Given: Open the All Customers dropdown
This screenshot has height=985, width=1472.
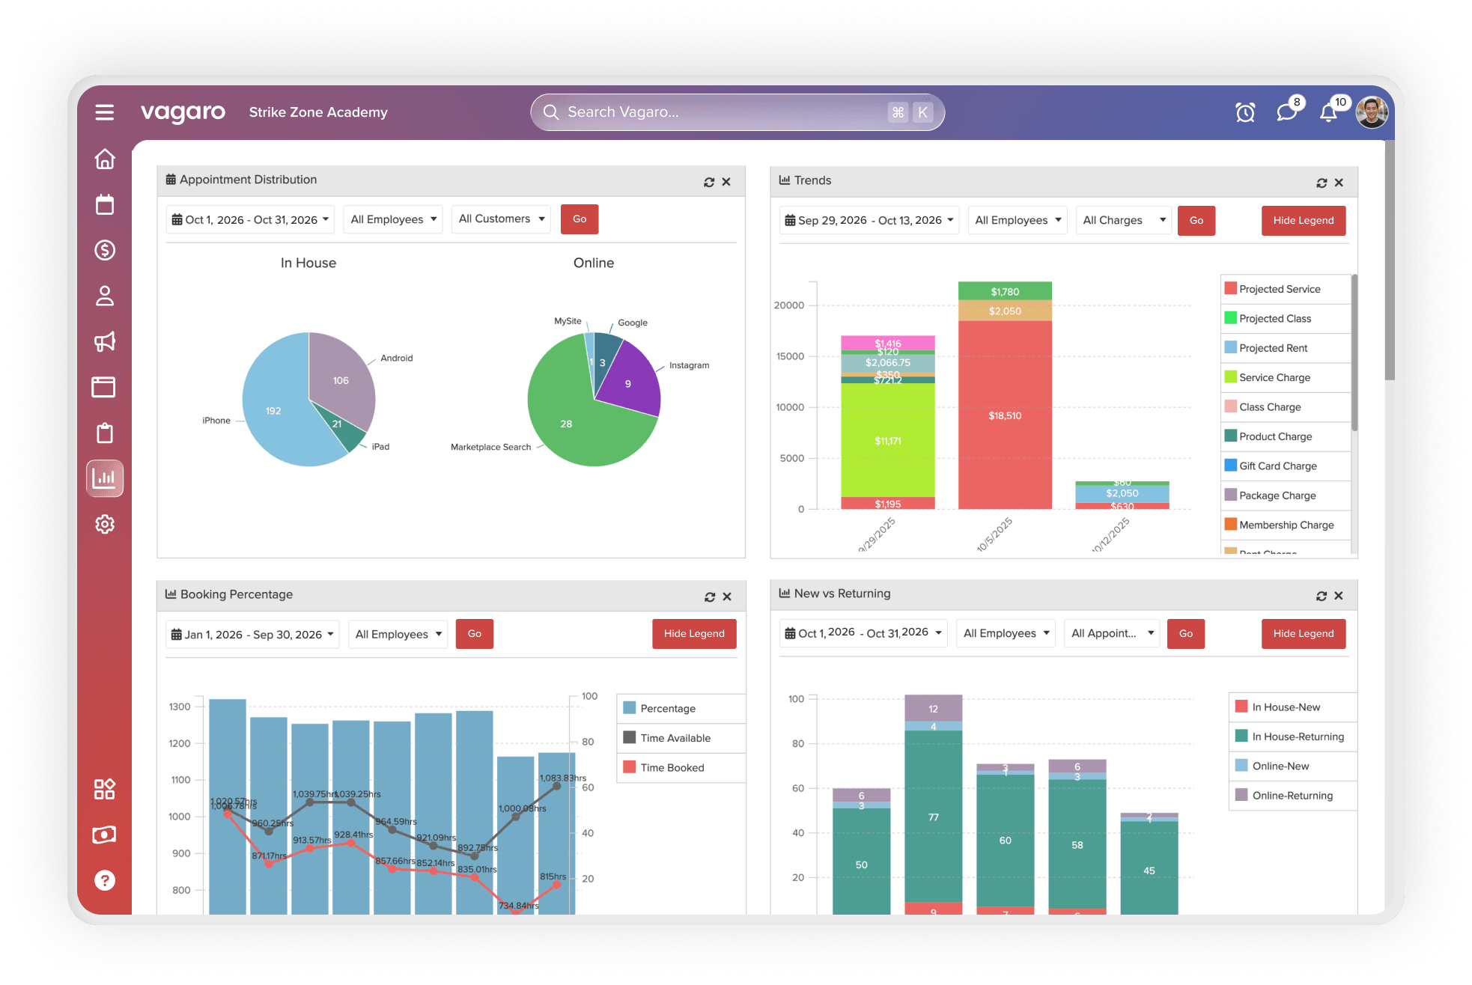Looking at the screenshot, I should (x=500, y=219).
